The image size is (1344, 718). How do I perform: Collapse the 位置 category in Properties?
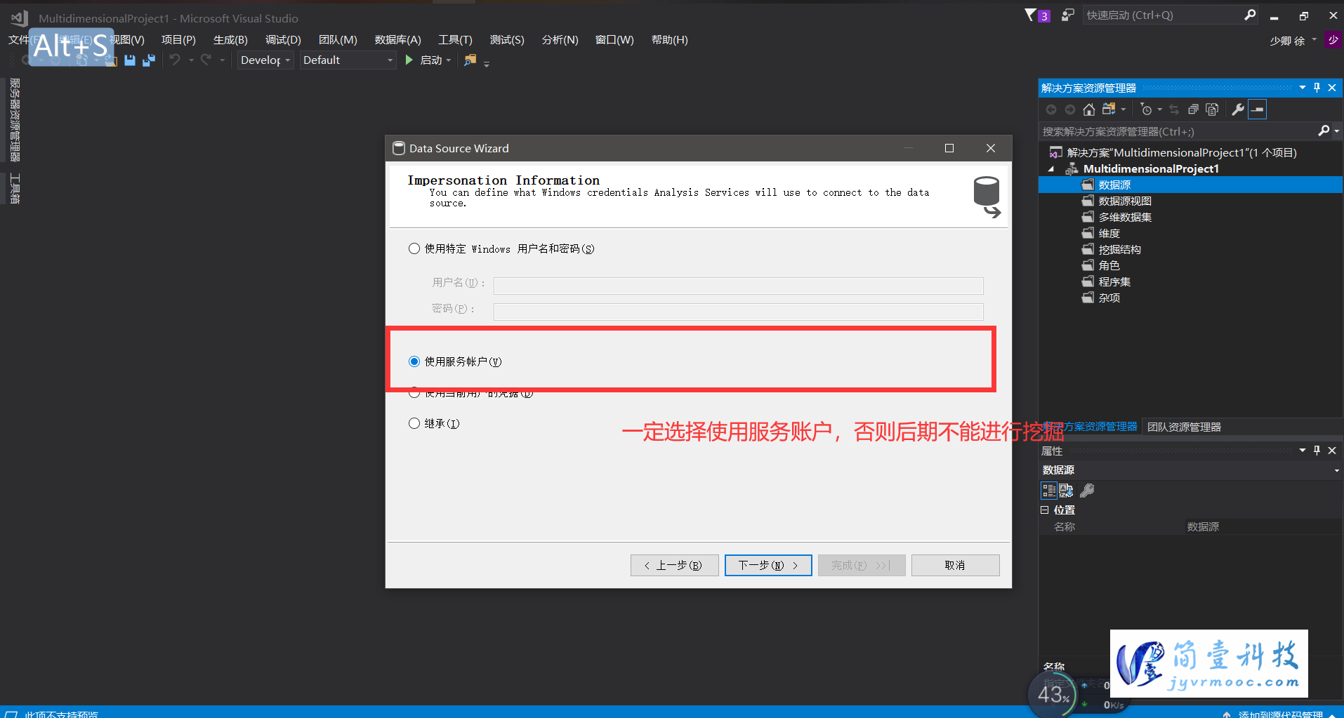1045,510
